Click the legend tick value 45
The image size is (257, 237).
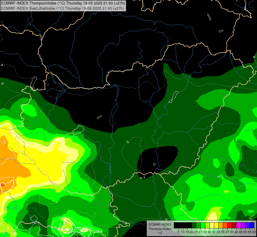[241, 232]
